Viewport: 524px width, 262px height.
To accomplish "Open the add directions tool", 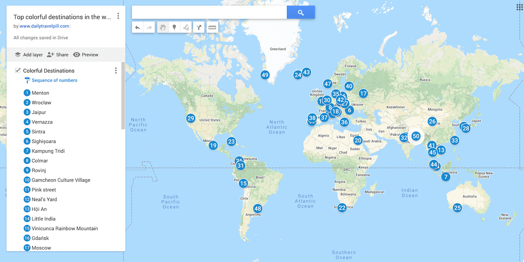I will (199, 28).
